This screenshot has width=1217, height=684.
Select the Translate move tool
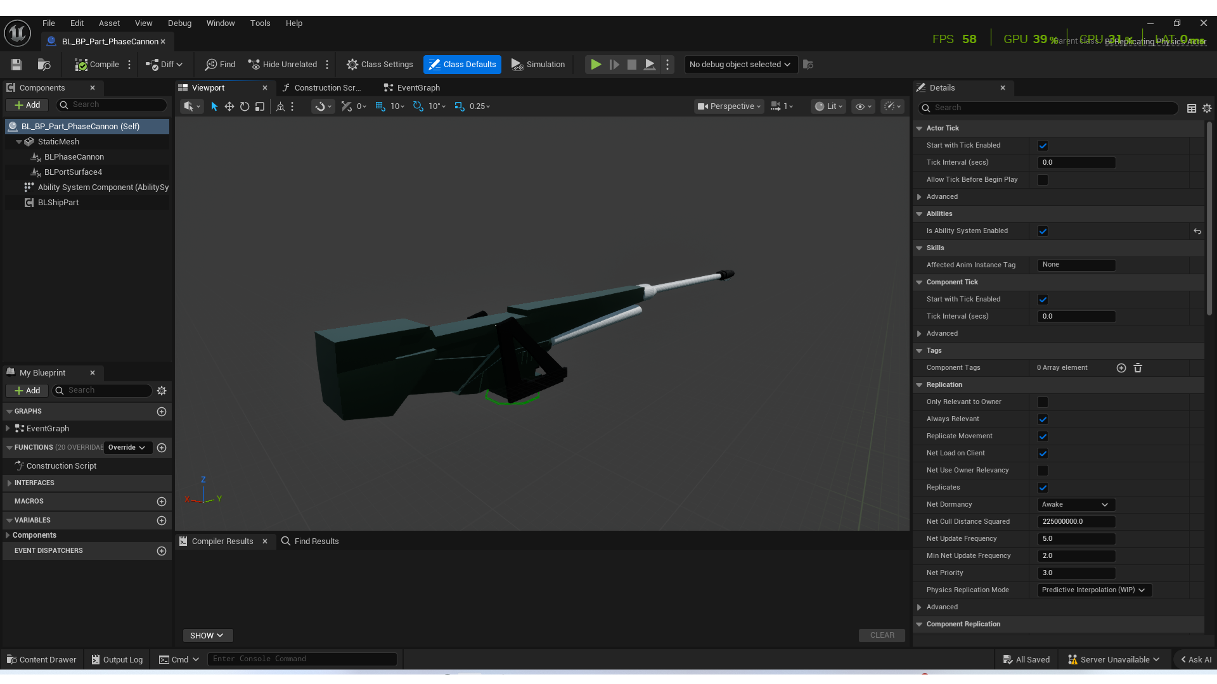pos(229,106)
